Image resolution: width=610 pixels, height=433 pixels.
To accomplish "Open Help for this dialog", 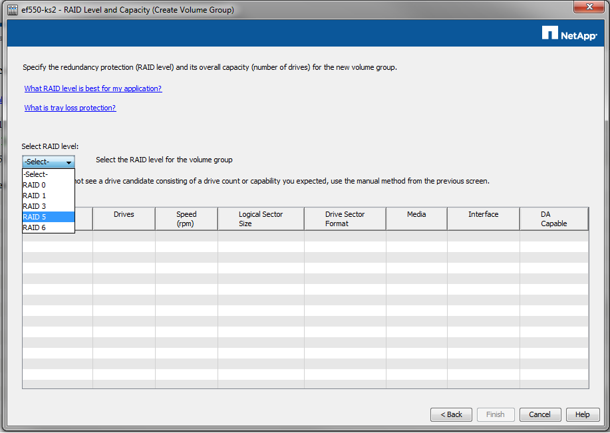I will pyautogui.click(x=582, y=414).
